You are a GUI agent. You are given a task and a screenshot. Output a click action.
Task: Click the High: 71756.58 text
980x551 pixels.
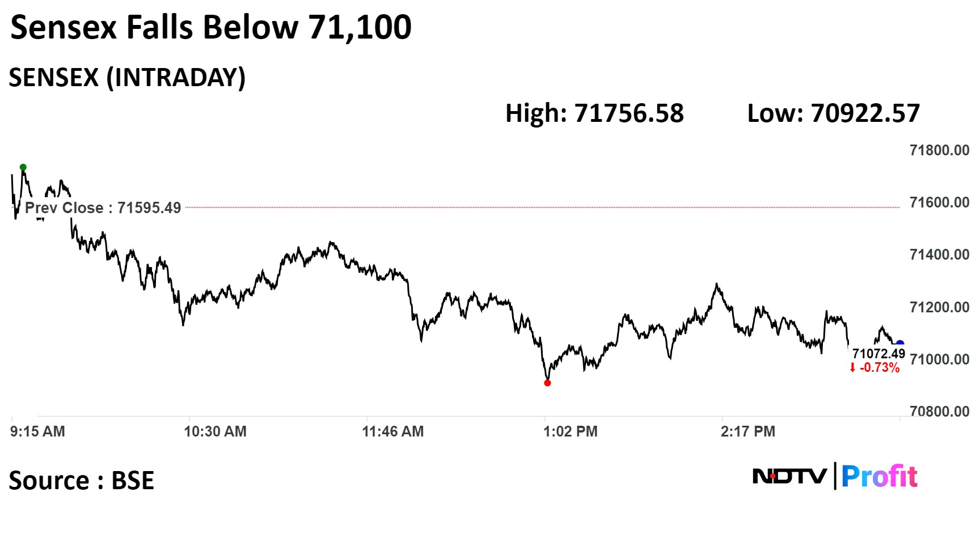pyautogui.click(x=594, y=113)
